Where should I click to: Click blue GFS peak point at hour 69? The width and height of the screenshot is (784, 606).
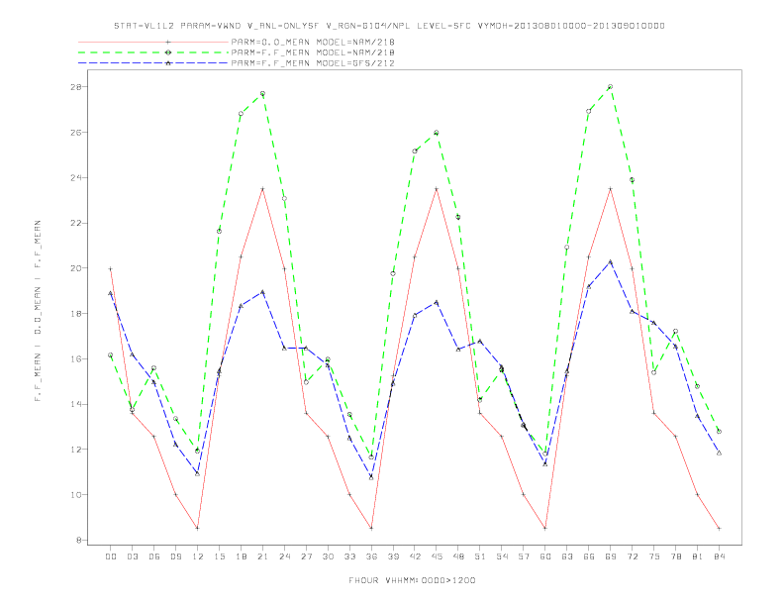pyautogui.click(x=611, y=261)
